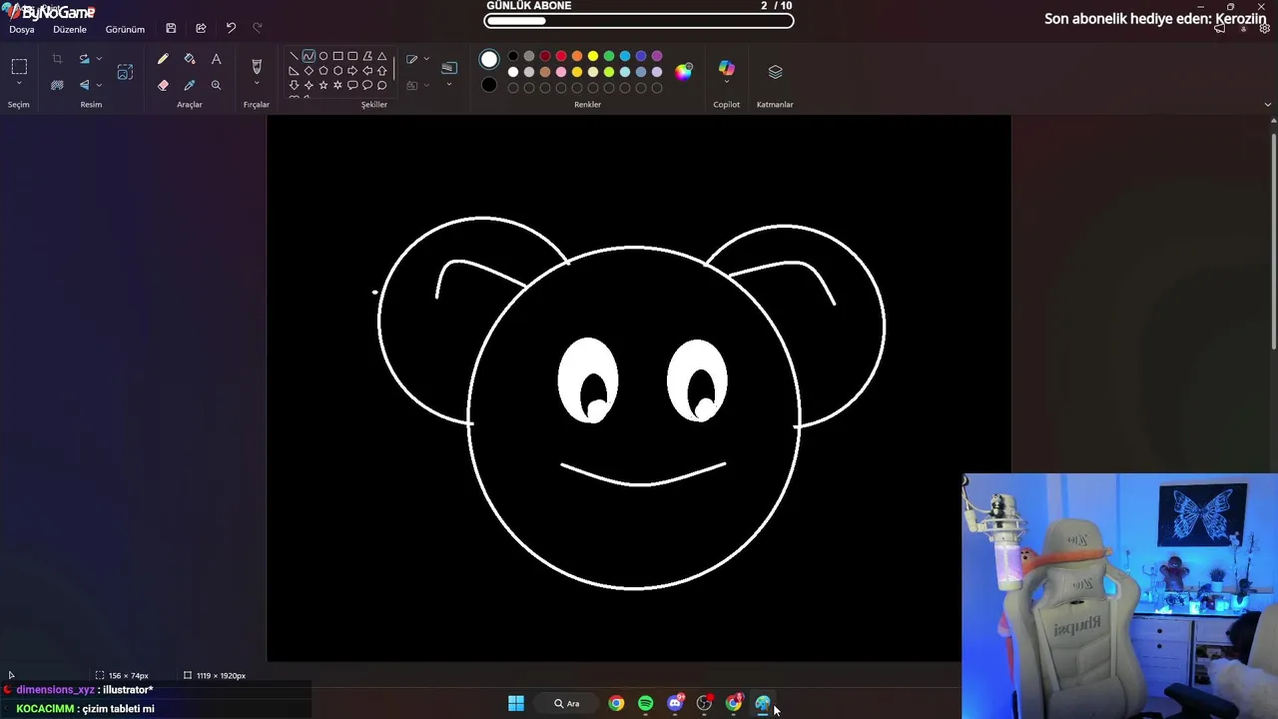Click the Undo arrow
Image resolution: width=1278 pixels, height=719 pixels.
[x=231, y=29]
